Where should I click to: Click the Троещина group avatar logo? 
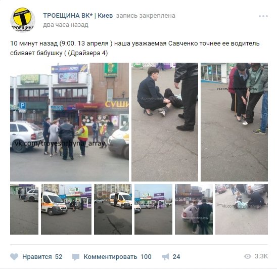23,20
